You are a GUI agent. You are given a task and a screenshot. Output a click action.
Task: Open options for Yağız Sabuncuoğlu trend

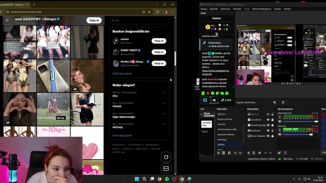[165, 114]
